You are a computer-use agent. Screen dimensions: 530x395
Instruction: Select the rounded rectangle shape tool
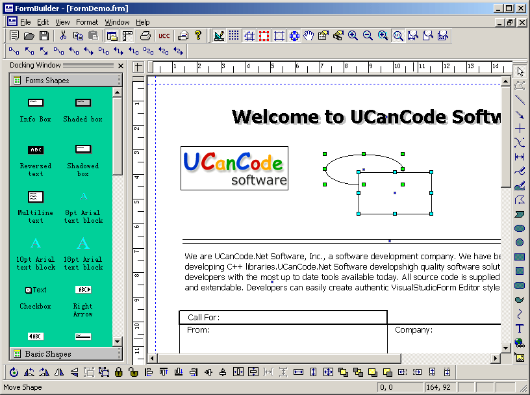point(520,286)
